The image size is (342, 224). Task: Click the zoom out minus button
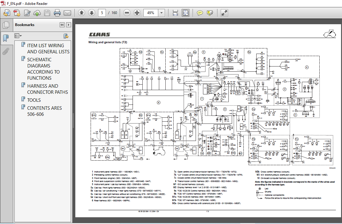(x=127, y=13)
